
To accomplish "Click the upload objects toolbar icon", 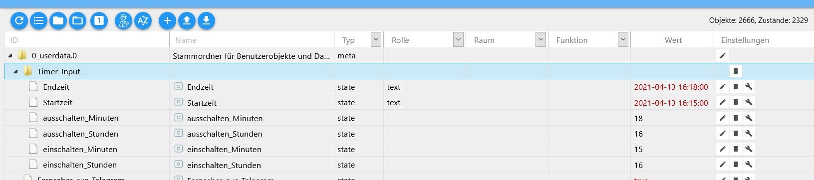I will pos(187,20).
